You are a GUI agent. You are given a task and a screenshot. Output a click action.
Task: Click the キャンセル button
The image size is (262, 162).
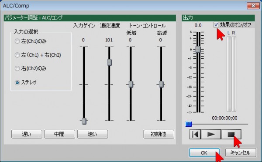[241, 153]
